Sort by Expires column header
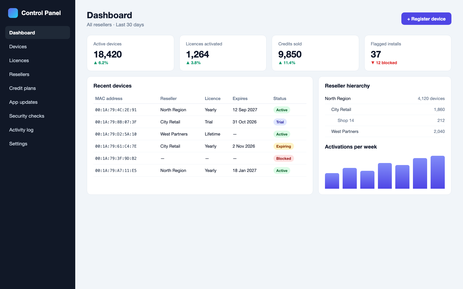Image resolution: width=463 pixels, height=289 pixels. coord(240,99)
